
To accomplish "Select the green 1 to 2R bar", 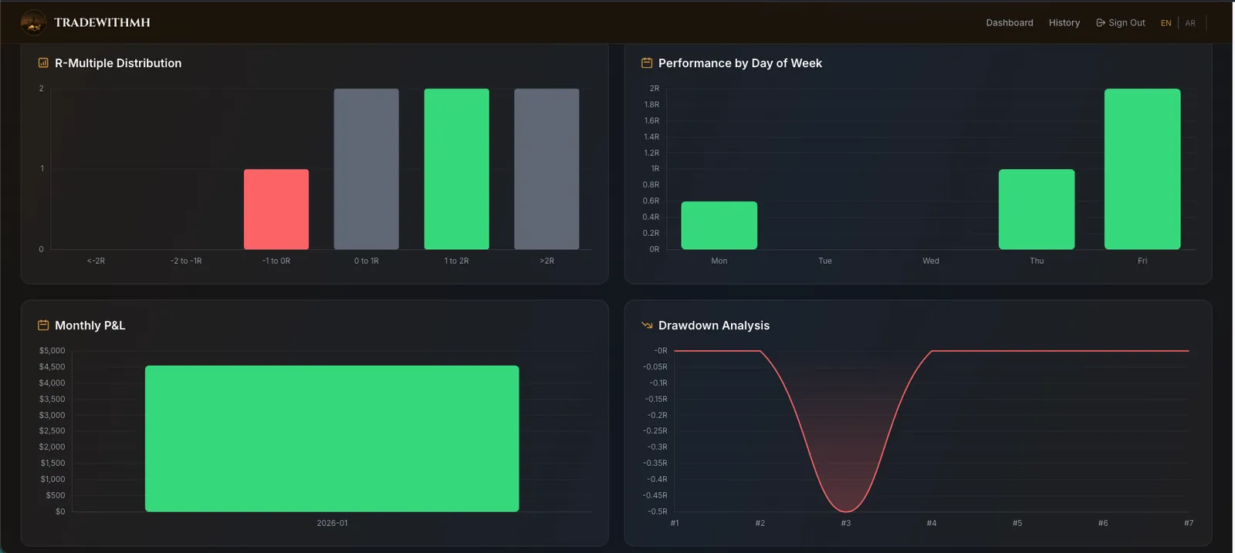I will point(456,169).
